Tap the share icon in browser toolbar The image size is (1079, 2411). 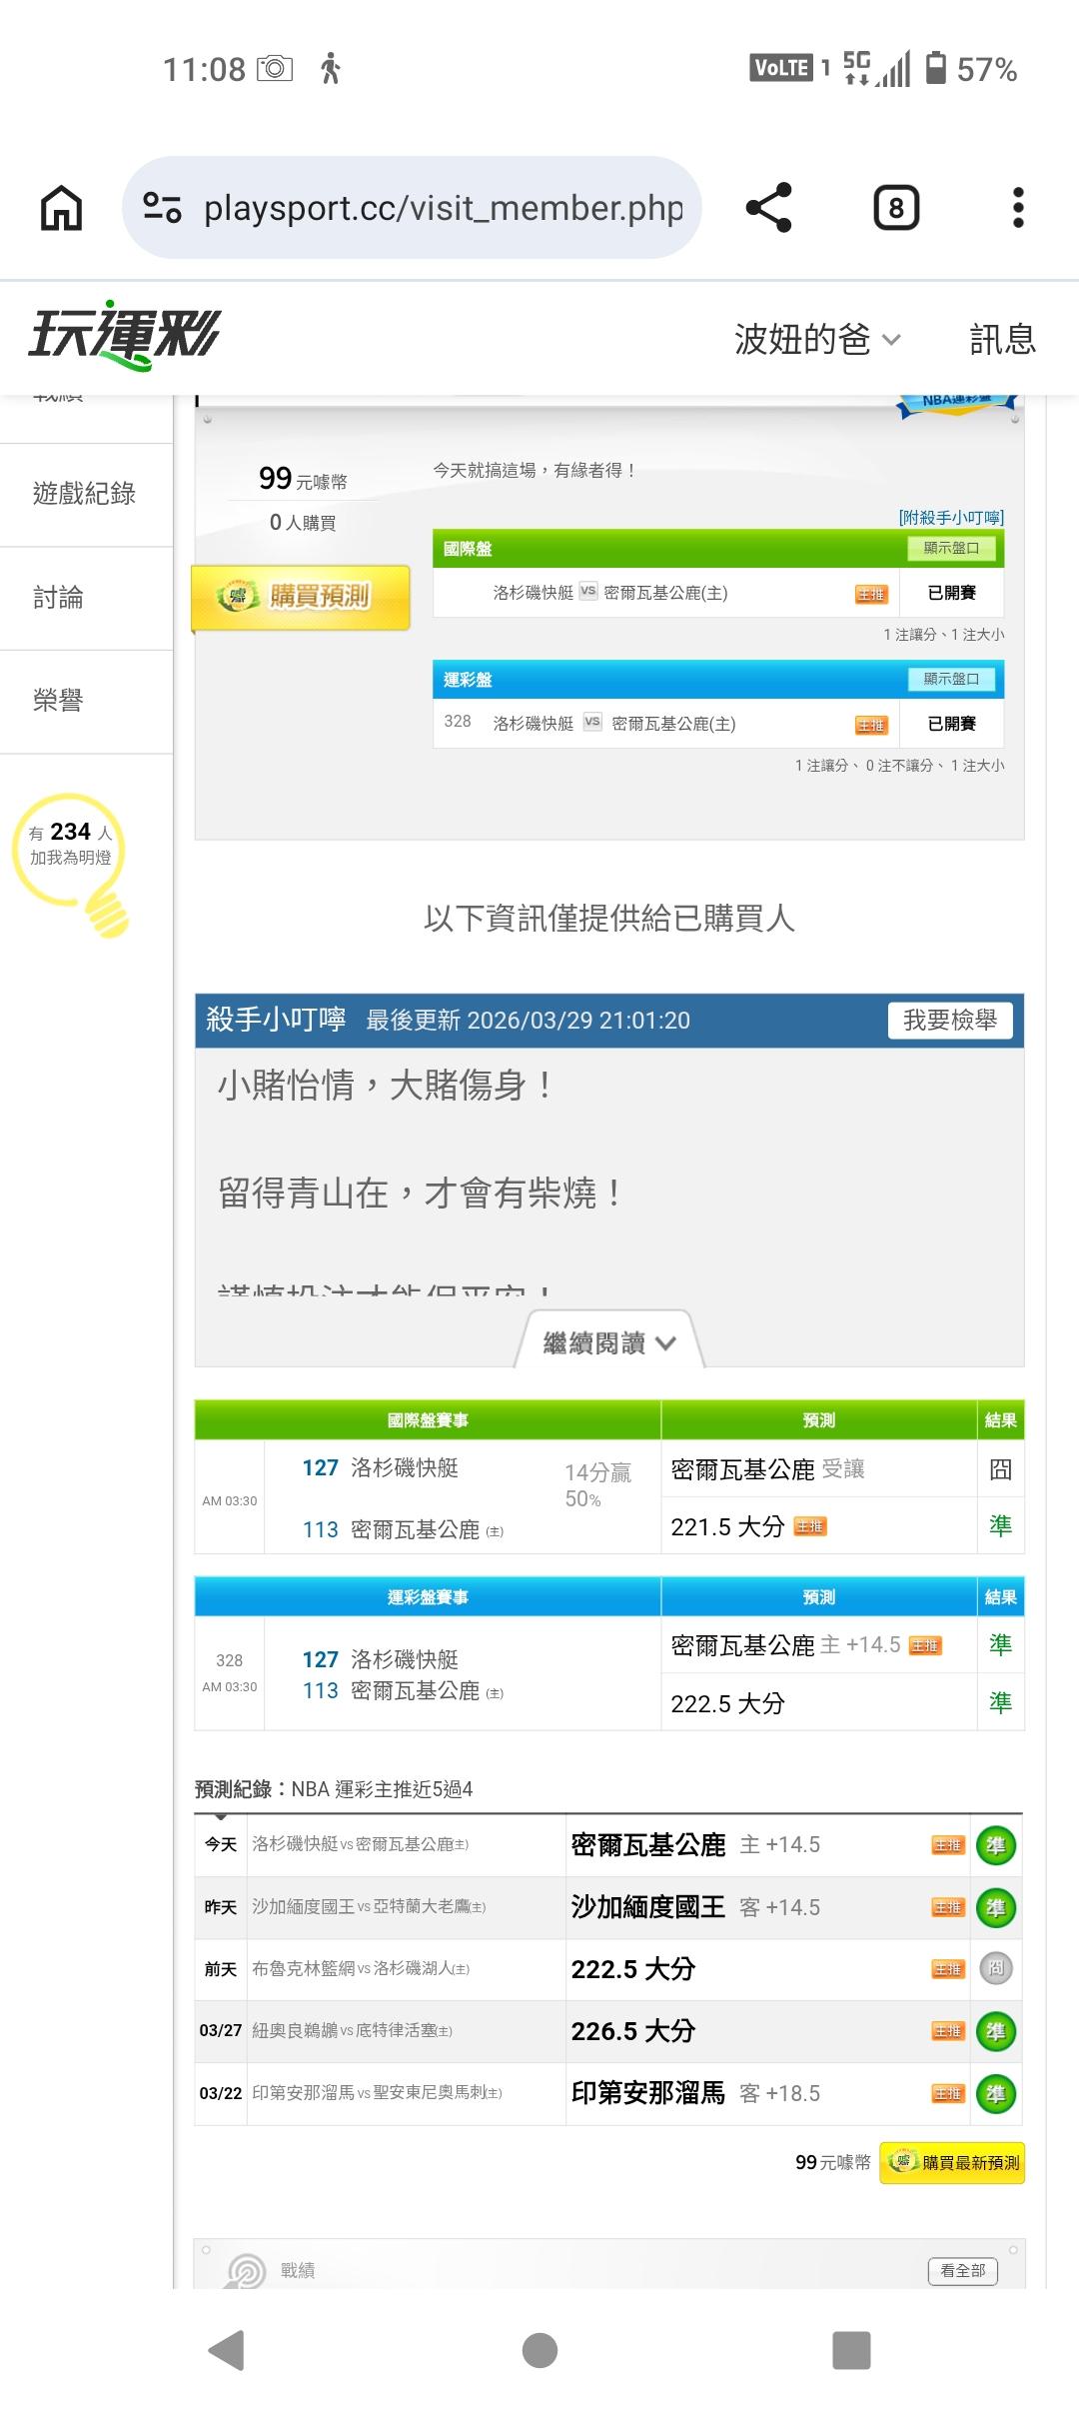pyautogui.click(x=768, y=208)
